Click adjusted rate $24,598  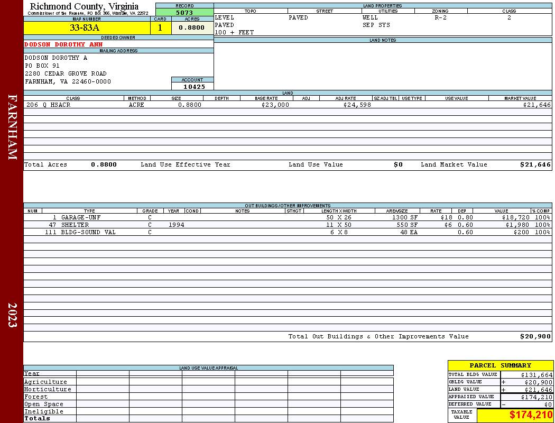click(x=357, y=105)
